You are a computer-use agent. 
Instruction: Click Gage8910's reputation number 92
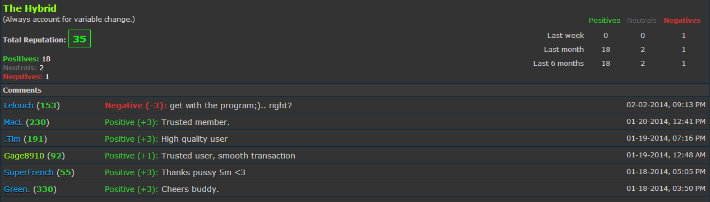pos(56,156)
